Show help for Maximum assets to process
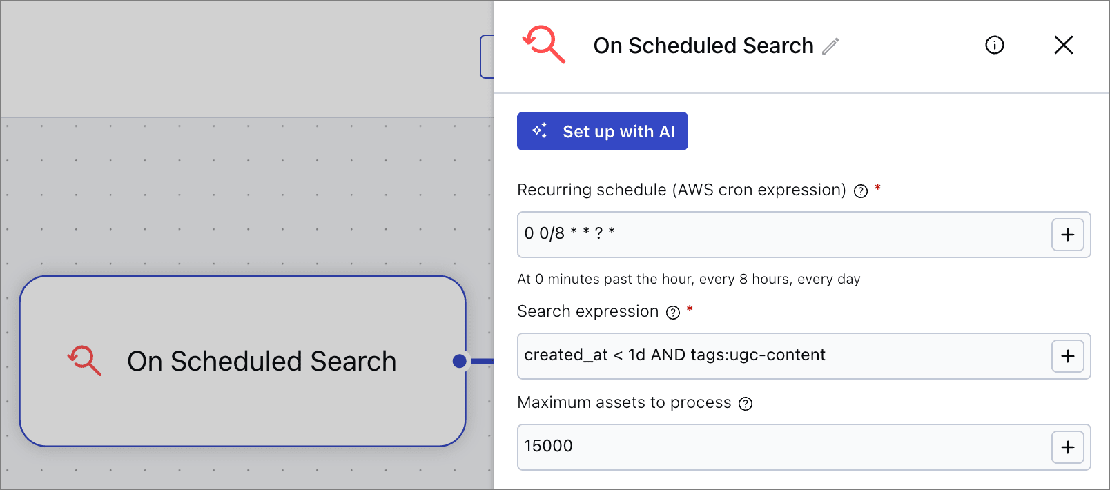1110x490 pixels. tap(746, 404)
